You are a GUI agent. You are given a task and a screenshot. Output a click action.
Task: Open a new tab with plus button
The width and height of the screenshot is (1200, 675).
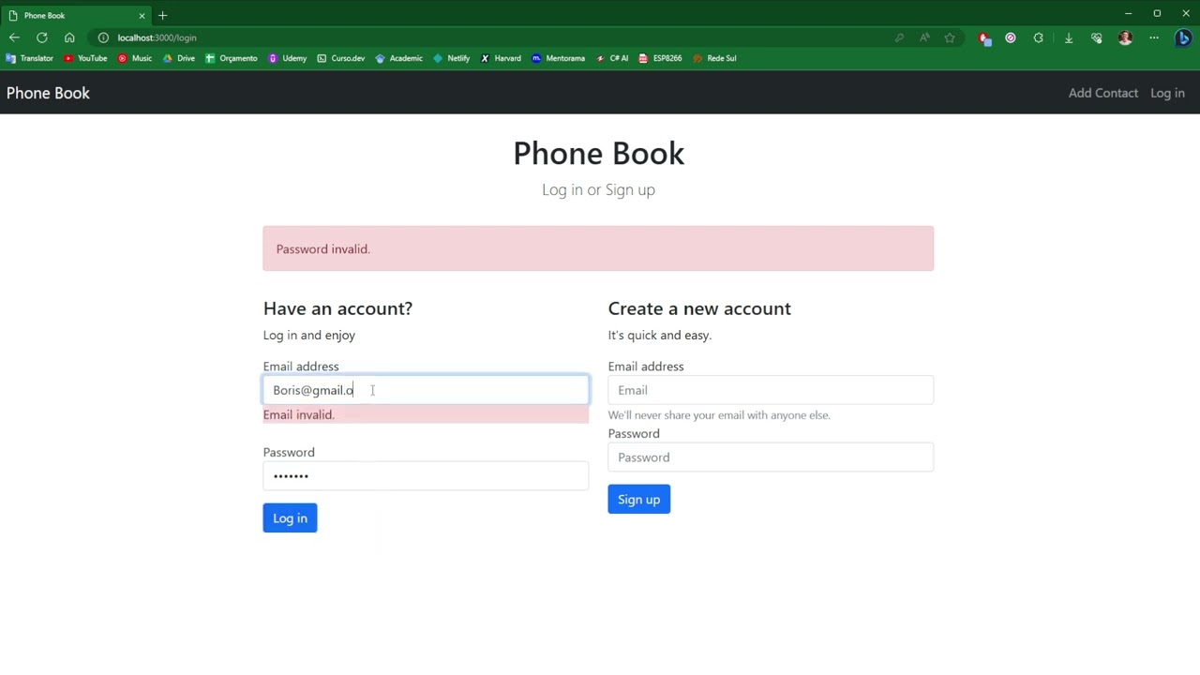[x=162, y=15]
